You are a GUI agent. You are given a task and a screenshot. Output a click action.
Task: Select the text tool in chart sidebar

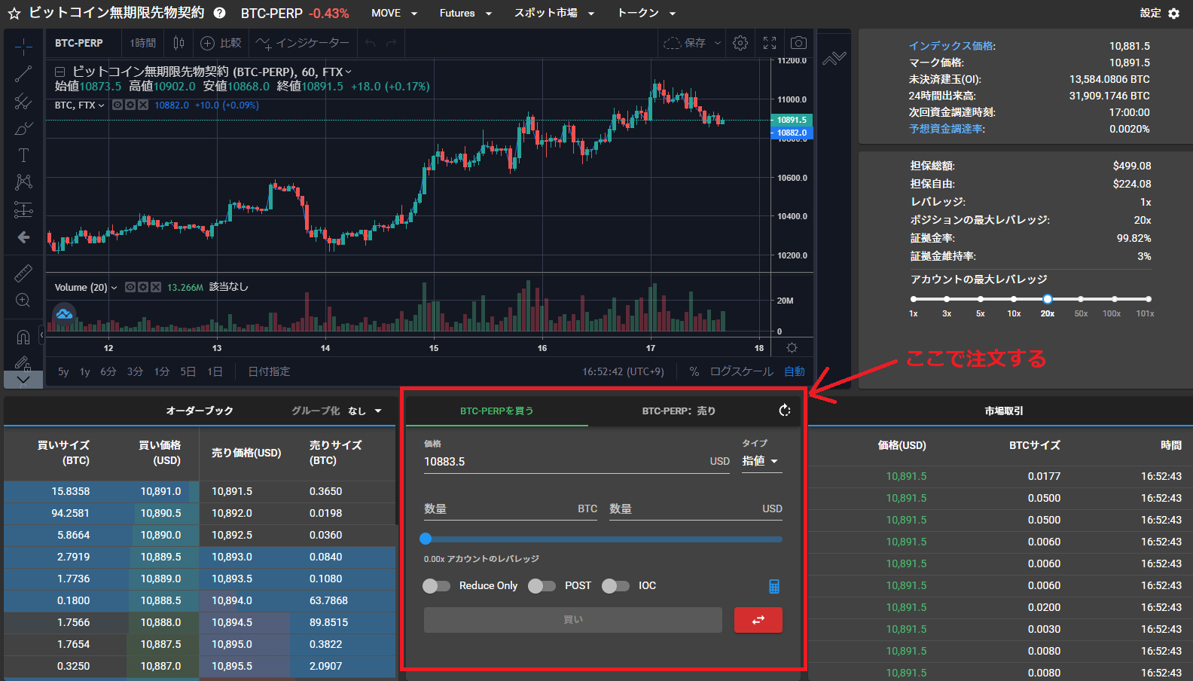[x=23, y=155]
